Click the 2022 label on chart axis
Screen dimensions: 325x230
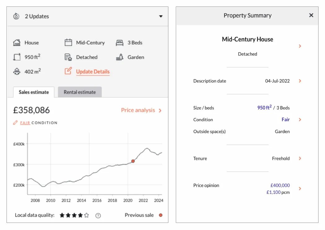[x=143, y=200]
